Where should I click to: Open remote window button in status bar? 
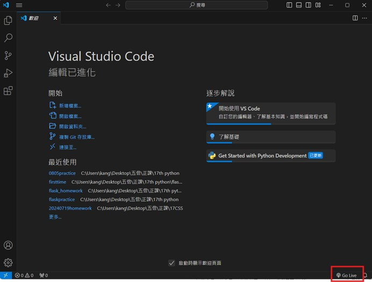pyautogui.click(x=6, y=276)
